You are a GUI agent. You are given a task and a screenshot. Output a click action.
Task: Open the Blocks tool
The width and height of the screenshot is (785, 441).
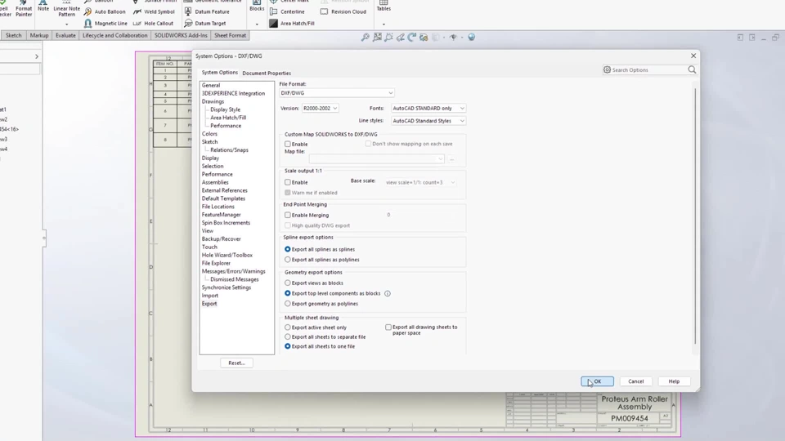coord(256,6)
